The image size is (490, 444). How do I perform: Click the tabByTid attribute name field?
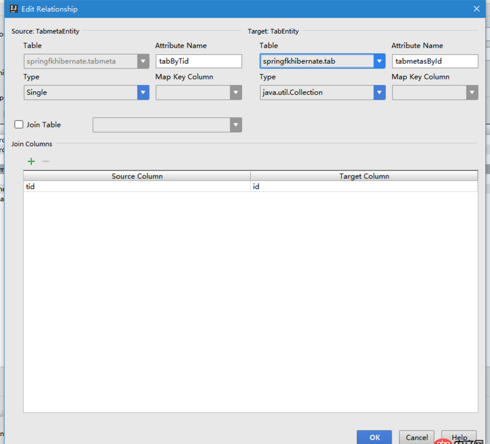[199, 61]
